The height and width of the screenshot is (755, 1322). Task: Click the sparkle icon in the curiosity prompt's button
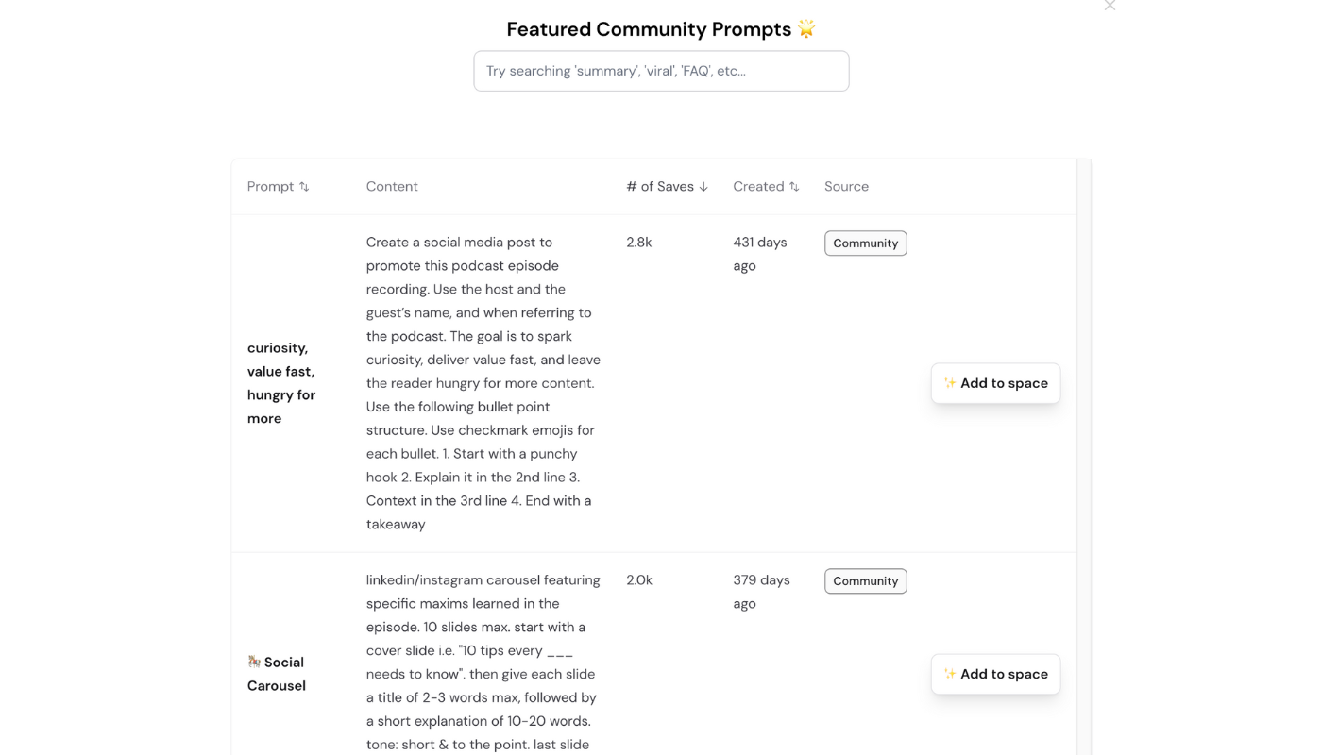coord(950,383)
